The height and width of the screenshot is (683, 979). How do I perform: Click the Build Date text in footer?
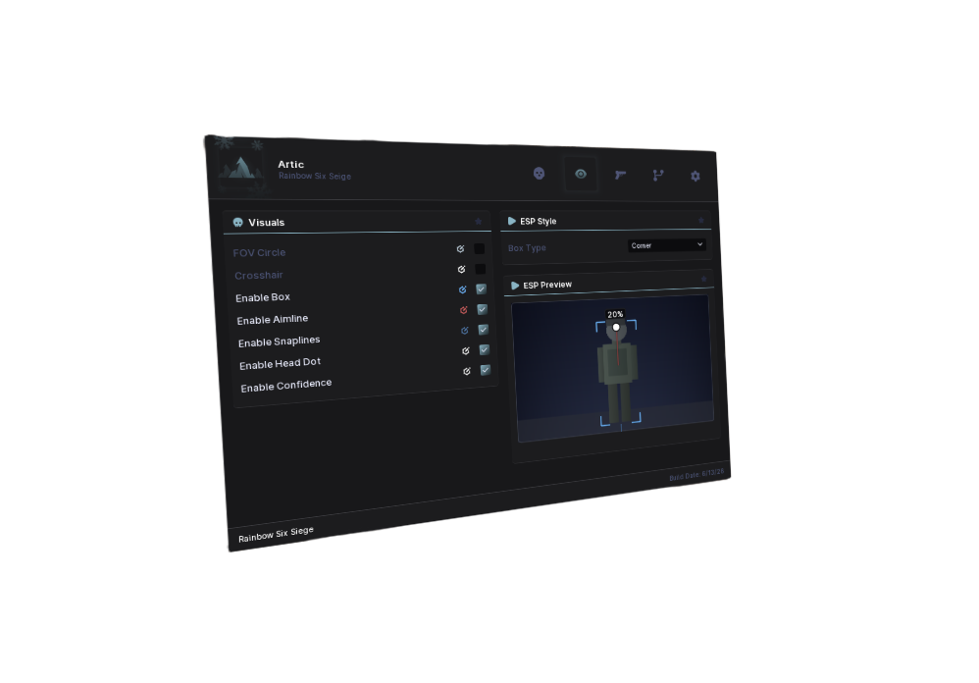(696, 475)
